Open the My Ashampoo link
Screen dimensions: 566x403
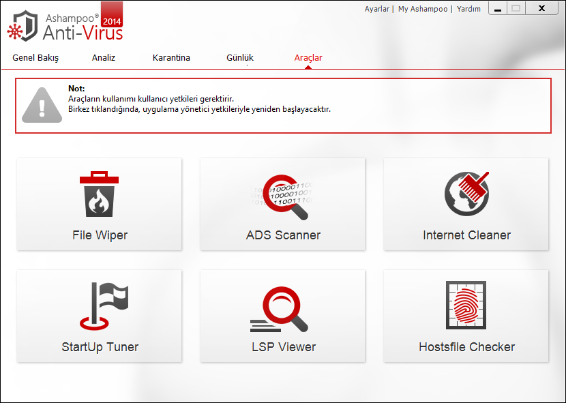pos(423,9)
